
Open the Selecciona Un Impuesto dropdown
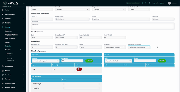coord(46,61)
